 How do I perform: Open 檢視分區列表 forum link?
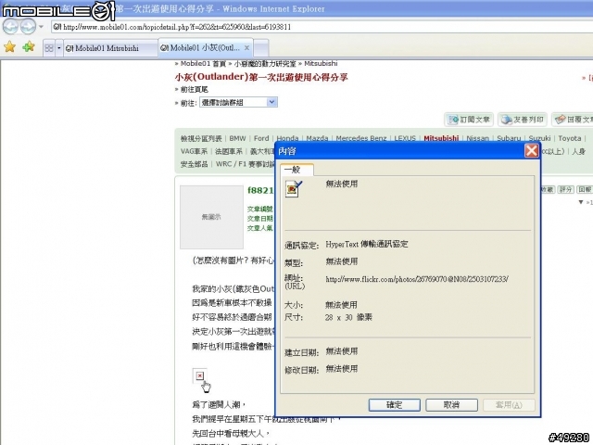[x=201, y=138]
